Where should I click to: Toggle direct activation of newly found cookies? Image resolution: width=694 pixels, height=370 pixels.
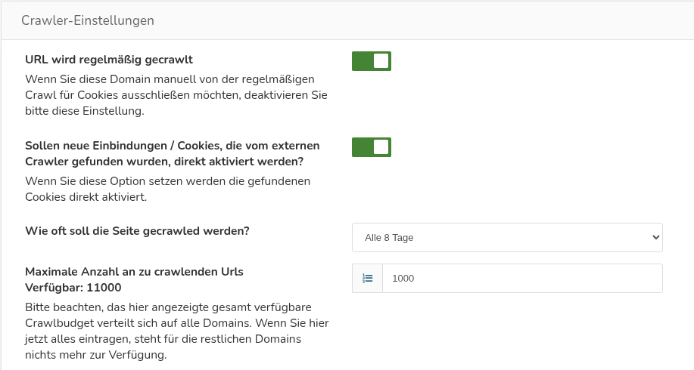coord(372,147)
